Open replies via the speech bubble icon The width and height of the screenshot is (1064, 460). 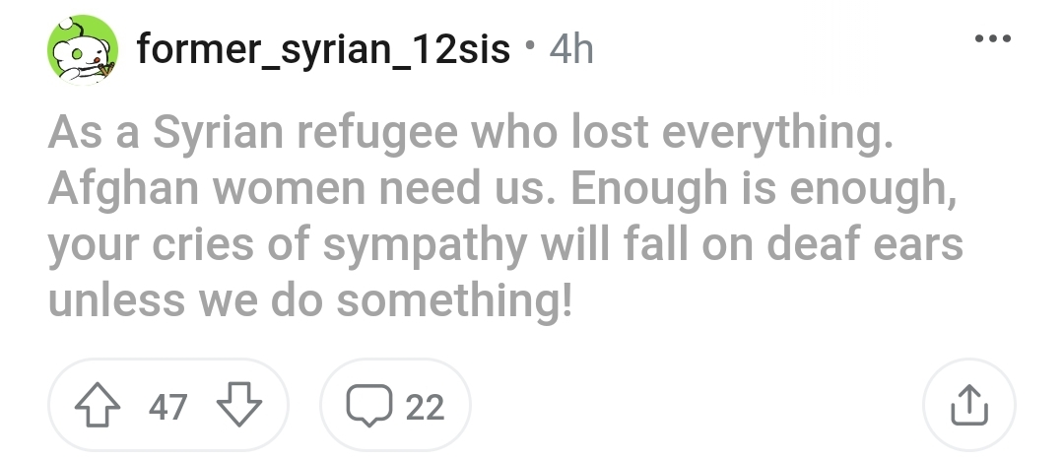pos(369,406)
